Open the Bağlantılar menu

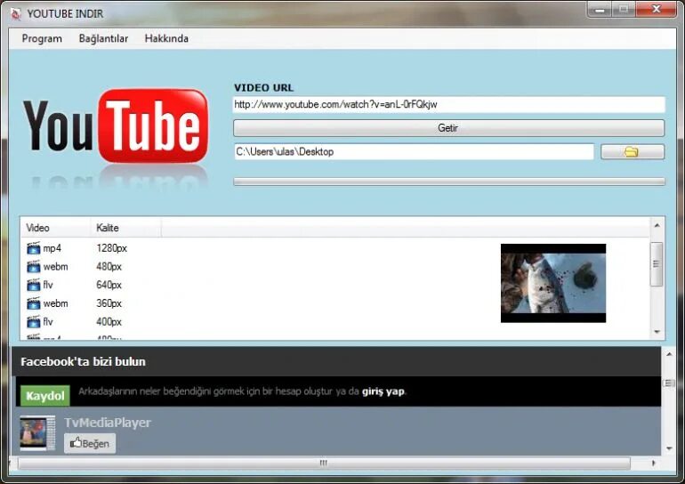103,38
